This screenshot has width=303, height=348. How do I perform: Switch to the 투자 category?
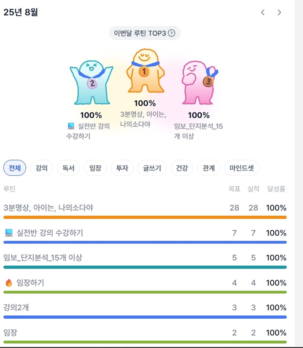coord(122,168)
